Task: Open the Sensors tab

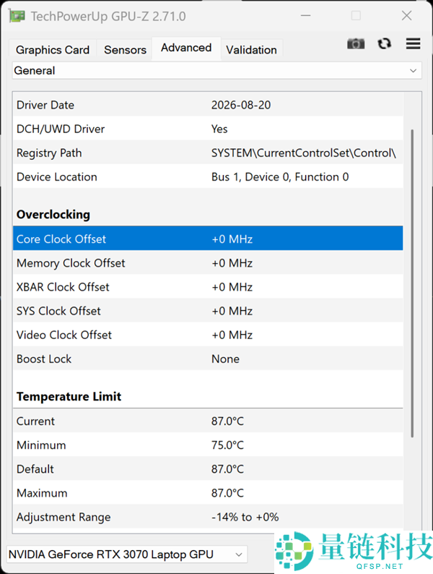Action: 125,50
